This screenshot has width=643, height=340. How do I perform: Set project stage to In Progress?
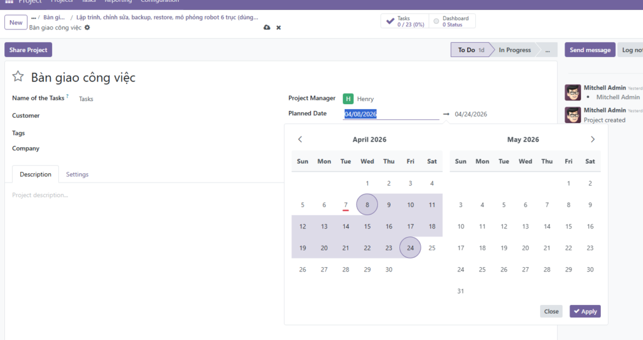(x=514, y=50)
